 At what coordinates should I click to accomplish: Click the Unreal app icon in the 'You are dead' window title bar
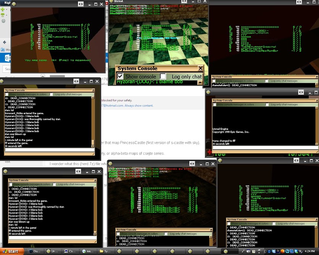pyautogui.click(x=14, y=4)
